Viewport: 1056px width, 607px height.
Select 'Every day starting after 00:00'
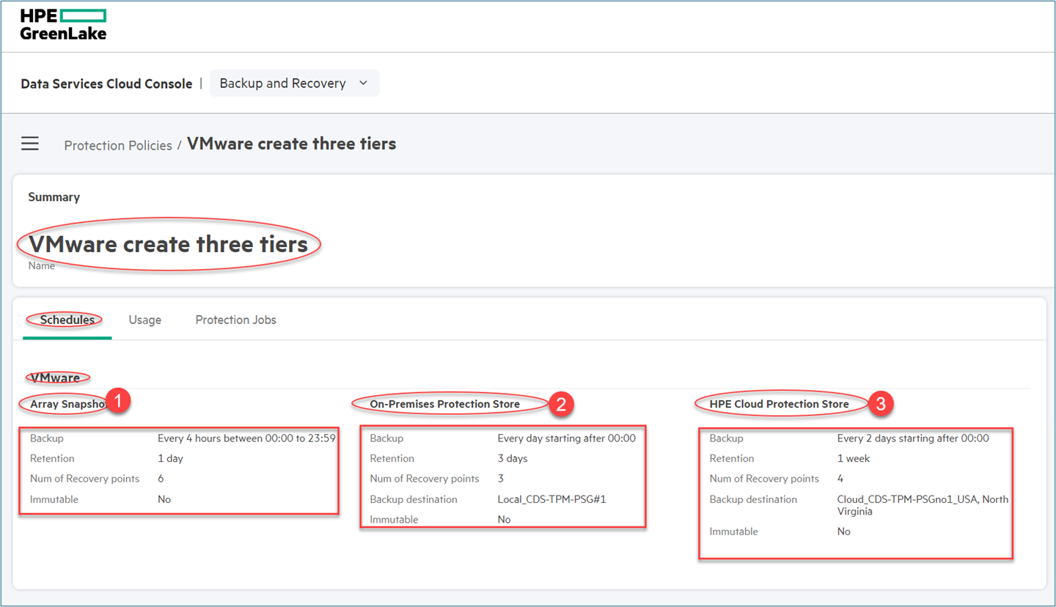pos(566,438)
